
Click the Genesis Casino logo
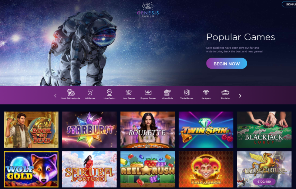[148, 10]
